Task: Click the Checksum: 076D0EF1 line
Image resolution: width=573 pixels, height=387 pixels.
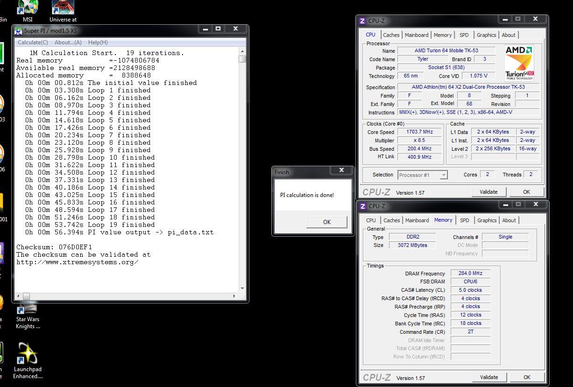Action: pyautogui.click(x=54, y=247)
